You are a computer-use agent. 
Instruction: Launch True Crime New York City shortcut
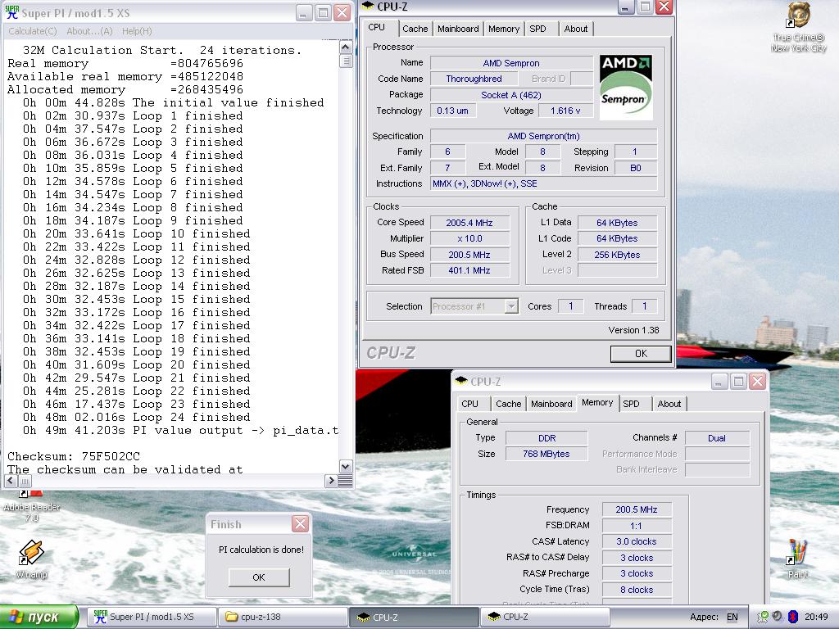(798, 27)
